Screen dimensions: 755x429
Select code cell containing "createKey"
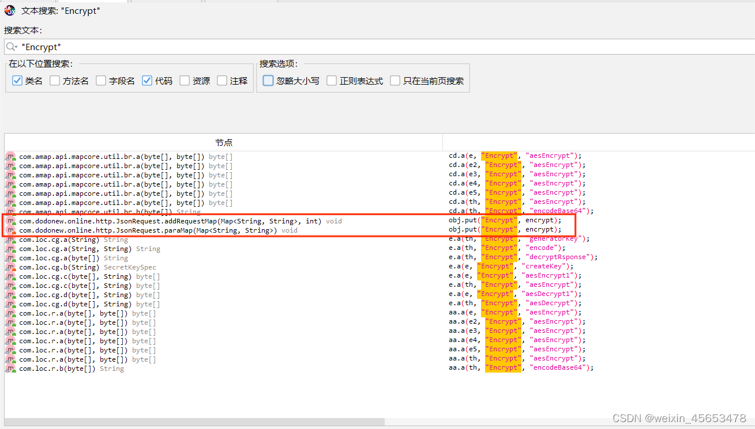tap(511, 266)
